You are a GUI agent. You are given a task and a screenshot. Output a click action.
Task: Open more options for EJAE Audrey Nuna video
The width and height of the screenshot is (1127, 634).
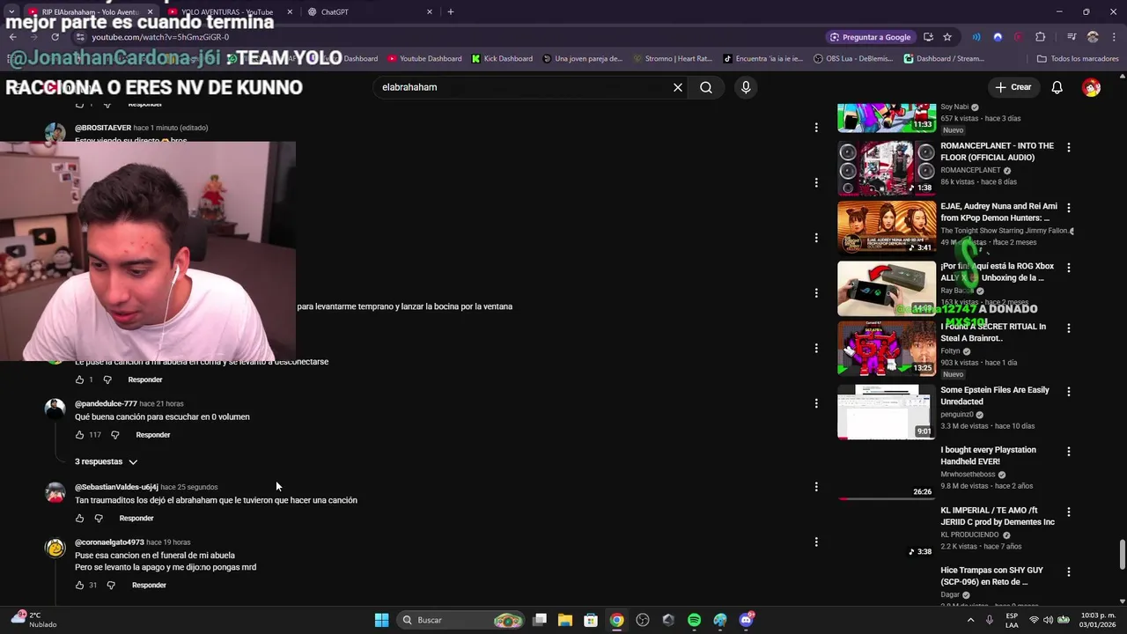coord(1069,208)
